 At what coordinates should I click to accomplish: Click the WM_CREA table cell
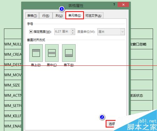coord(13,54)
